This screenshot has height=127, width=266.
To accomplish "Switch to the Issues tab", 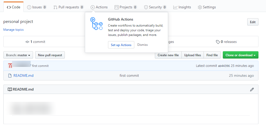I will click(x=37, y=7).
